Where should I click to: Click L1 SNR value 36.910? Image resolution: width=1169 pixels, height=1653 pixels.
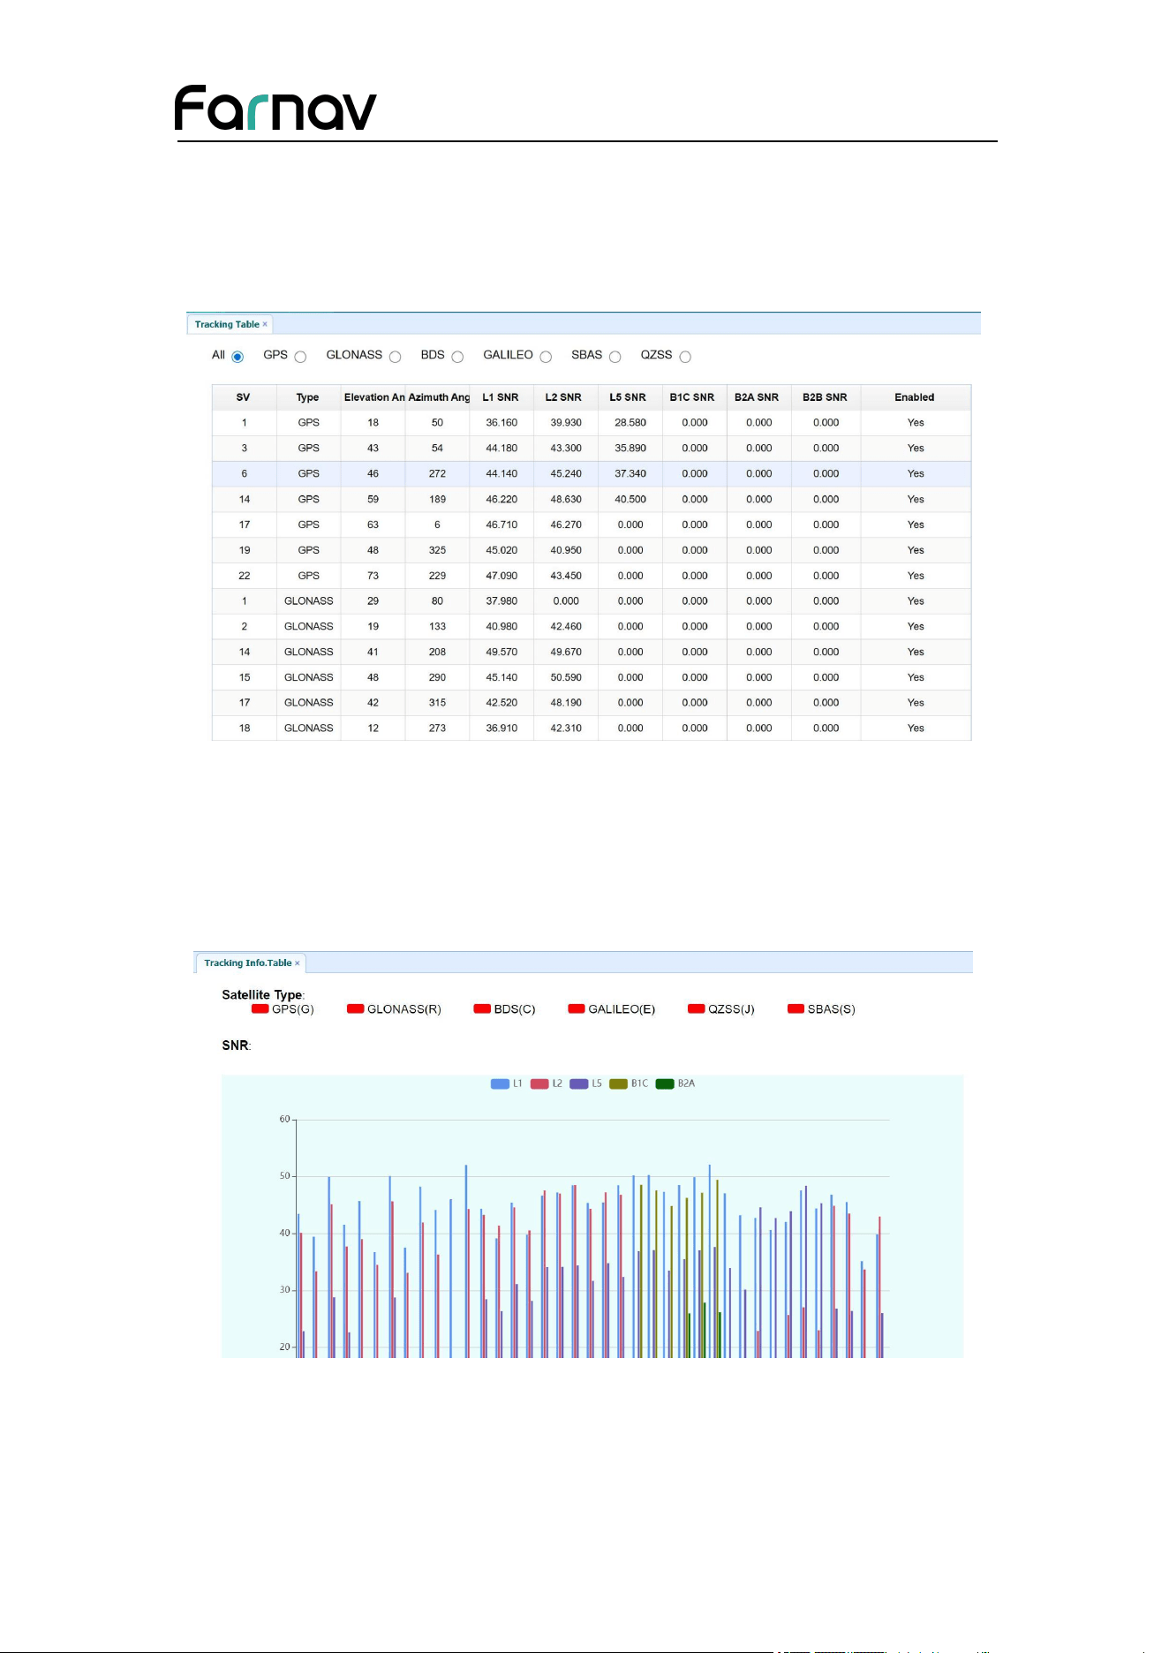(502, 728)
